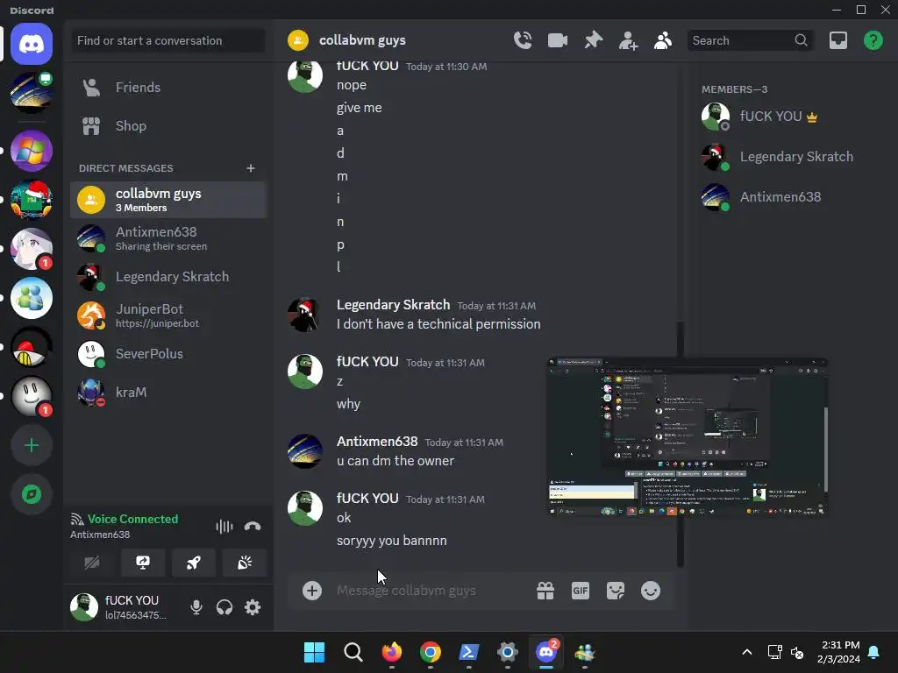This screenshot has width=898, height=673.
Task: Open the Shop tab
Action: [167, 126]
